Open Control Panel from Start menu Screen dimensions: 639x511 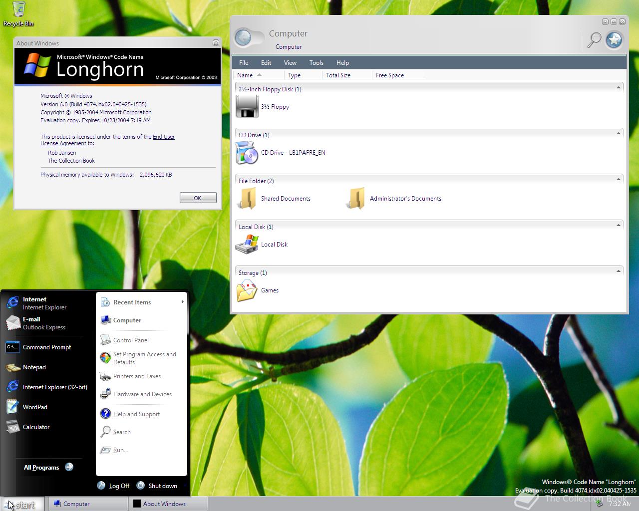click(142, 340)
